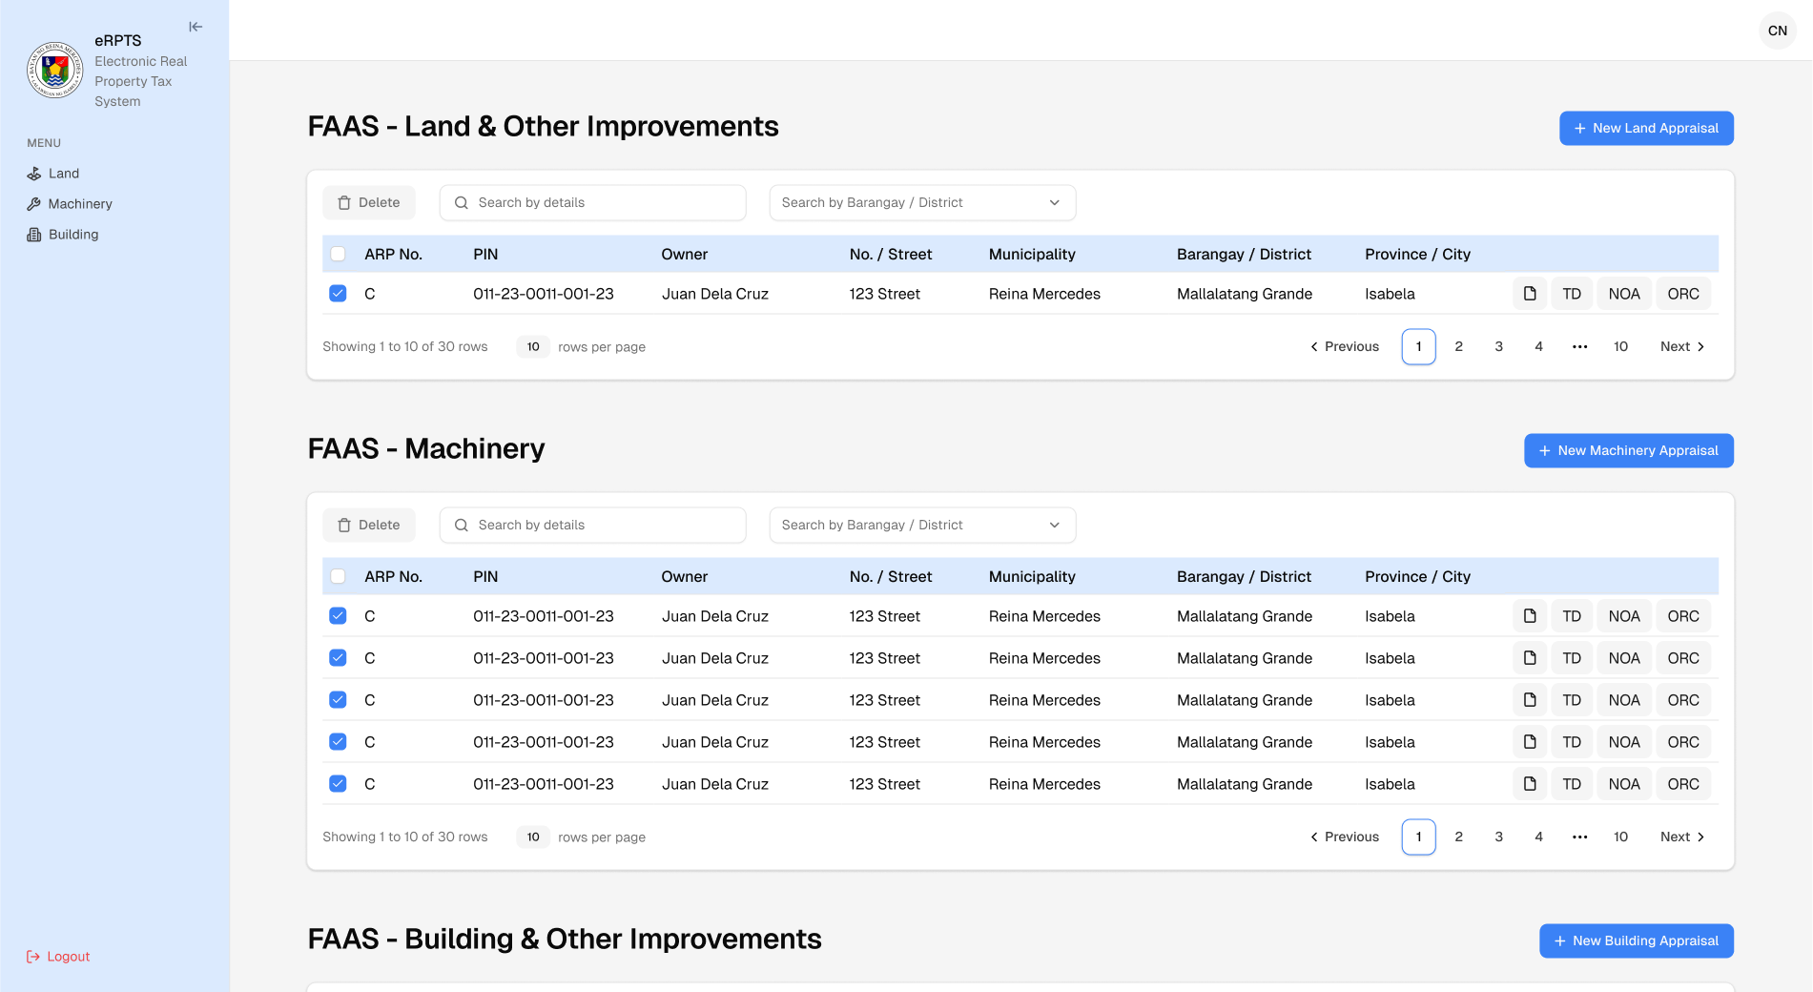The image size is (1813, 992).
Task: Go to page 2 of the Machinery table
Action: click(1458, 837)
